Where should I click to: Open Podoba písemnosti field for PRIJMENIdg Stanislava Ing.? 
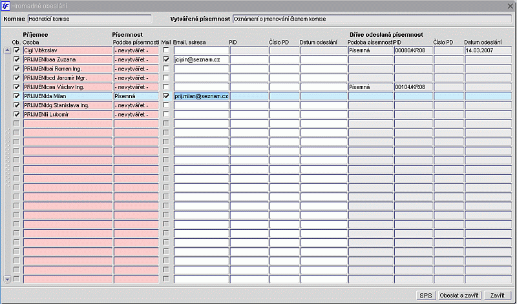point(136,105)
